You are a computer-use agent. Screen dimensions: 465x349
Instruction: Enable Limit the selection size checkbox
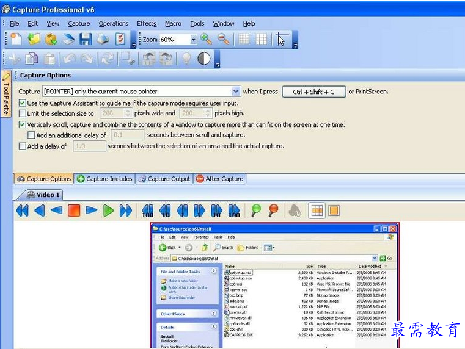pyautogui.click(x=22, y=113)
